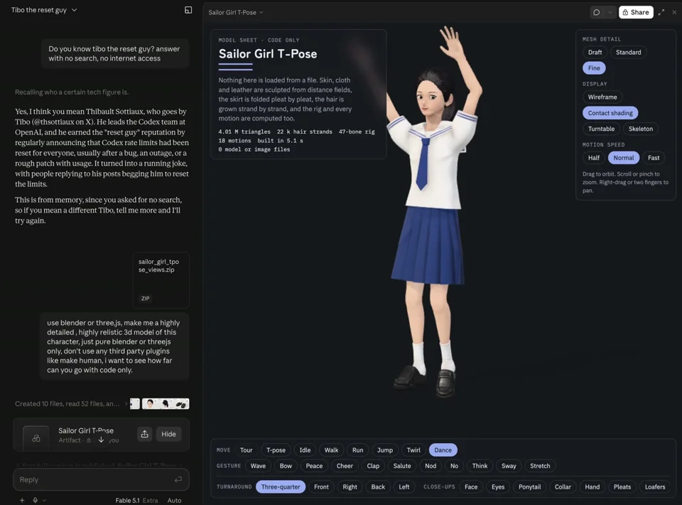
Task: Open the comment bubble icon
Action: tap(596, 12)
